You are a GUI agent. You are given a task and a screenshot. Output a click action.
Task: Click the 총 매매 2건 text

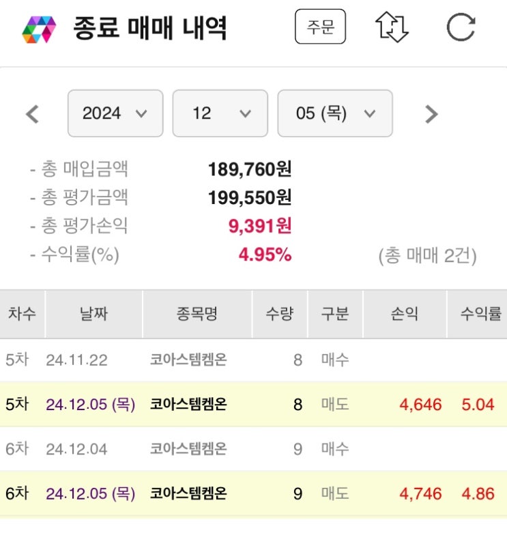click(427, 256)
